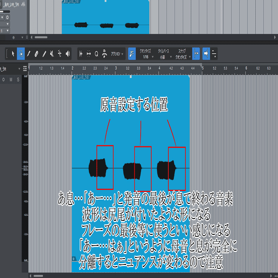Image resolution: width=278 pixels, height=278 pixels.
Task: Toggle the O button in editor track header
Action: click(x=3, y=80)
